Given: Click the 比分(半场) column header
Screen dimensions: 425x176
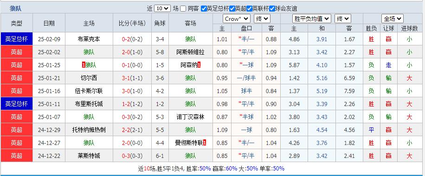Looking at the screenshot, I should pyautogui.click(x=132, y=23).
